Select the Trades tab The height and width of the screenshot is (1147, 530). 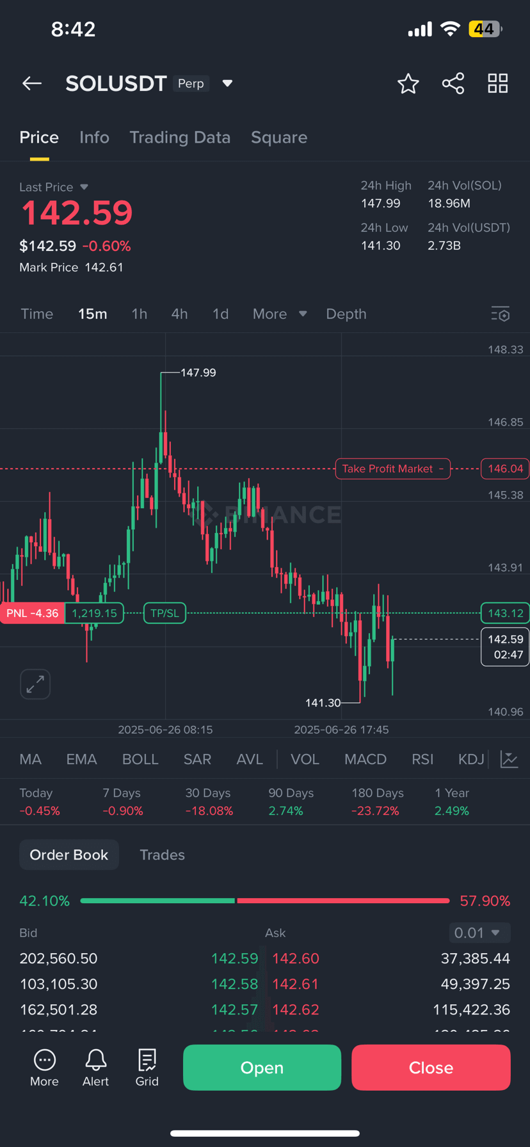[x=162, y=854]
